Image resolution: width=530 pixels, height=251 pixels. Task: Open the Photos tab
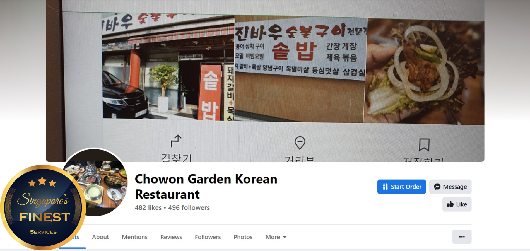click(243, 237)
